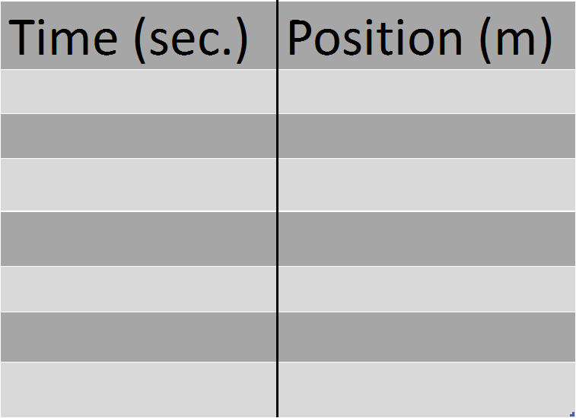This screenshot has width=576, height=418.
Task: Select last row's Time cell
Action: pos(138,389)
